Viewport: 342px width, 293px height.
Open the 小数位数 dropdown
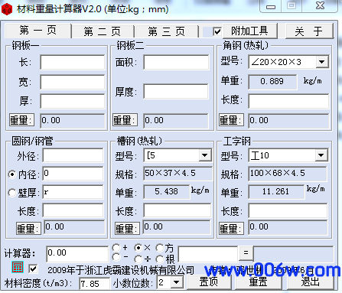tap(177, 282)
